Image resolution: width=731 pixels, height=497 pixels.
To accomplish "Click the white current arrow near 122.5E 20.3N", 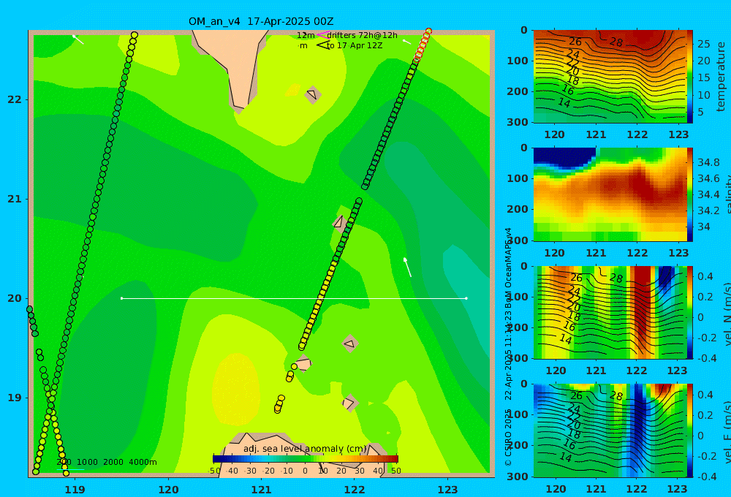I will click(407, 267).
